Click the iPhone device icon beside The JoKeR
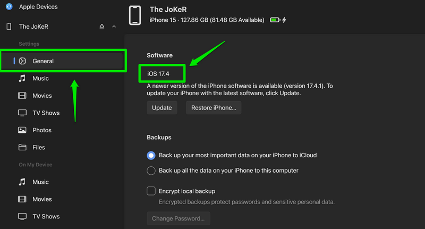 pos(8,27)
